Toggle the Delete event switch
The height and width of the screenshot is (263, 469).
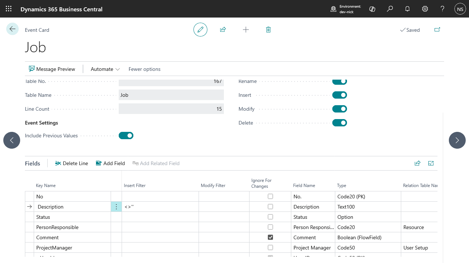pos(340,123)
